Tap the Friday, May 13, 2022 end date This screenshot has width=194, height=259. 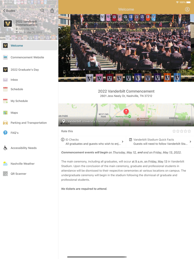coord(162,153)
